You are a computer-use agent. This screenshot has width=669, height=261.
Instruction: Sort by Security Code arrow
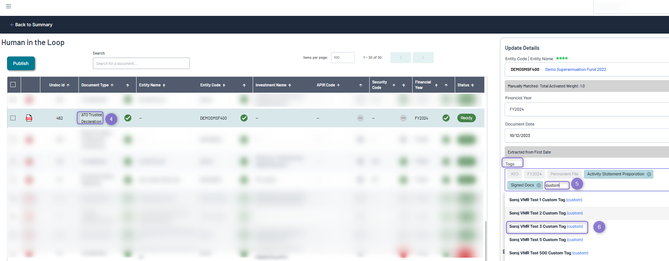(394, 85)
